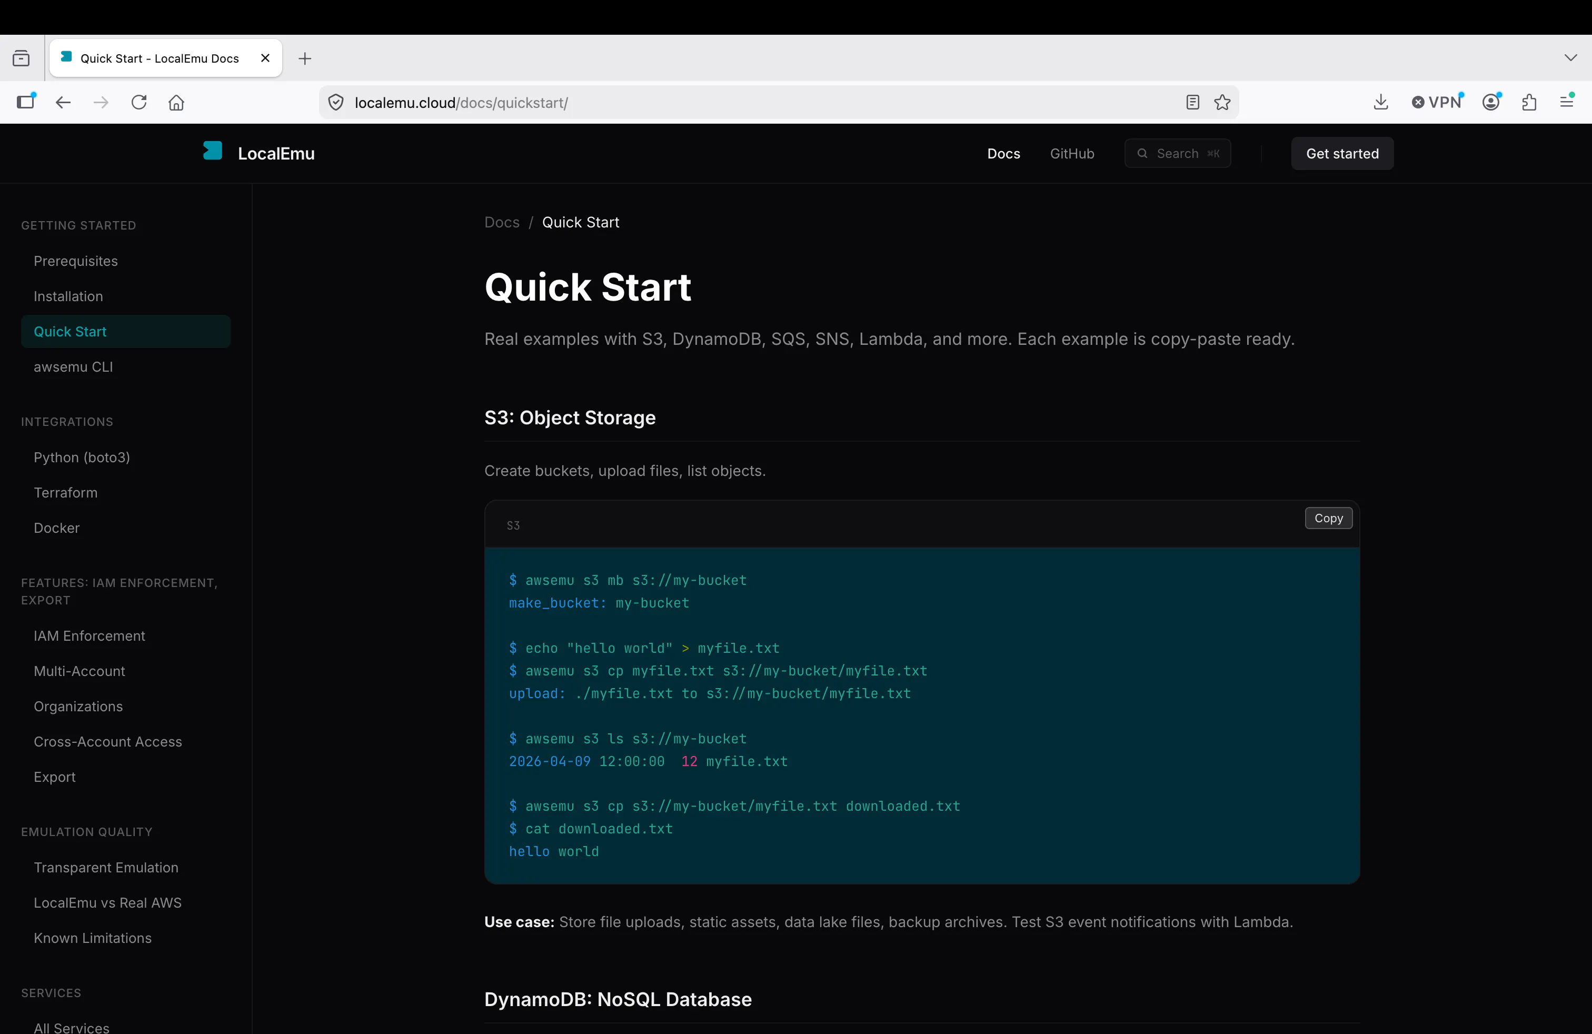Go back to previous page
1592x1034 pixels.
click(x=64, y=102)
